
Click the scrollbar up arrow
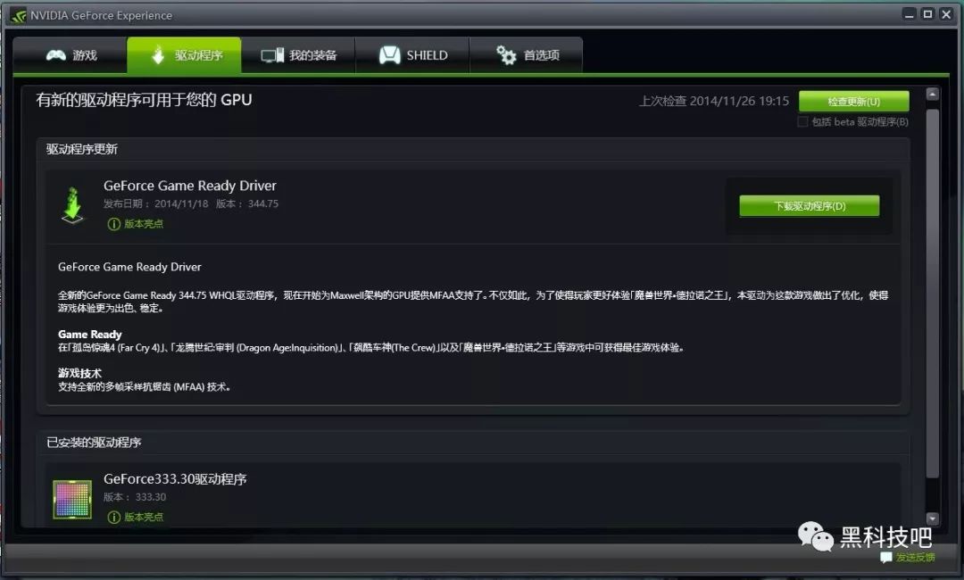pos(932,94)
